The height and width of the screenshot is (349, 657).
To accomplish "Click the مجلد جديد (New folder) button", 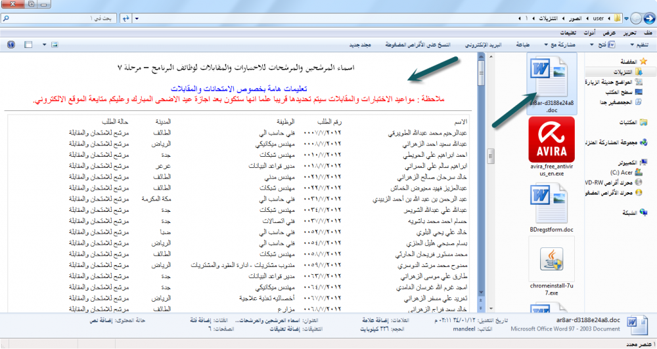I will click(x=359, y=45).
